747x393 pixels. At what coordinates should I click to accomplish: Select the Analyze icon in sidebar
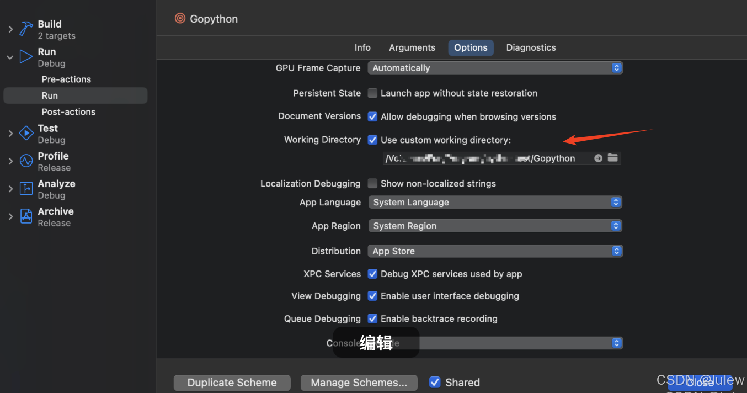coord(25,188)
